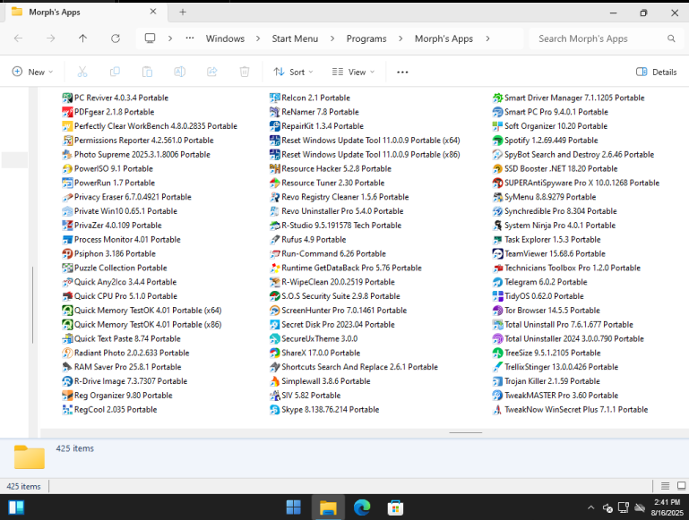Select the Rufus 4.9 Portable icon
Screen dimensions: 689x520
click(275, 240)
